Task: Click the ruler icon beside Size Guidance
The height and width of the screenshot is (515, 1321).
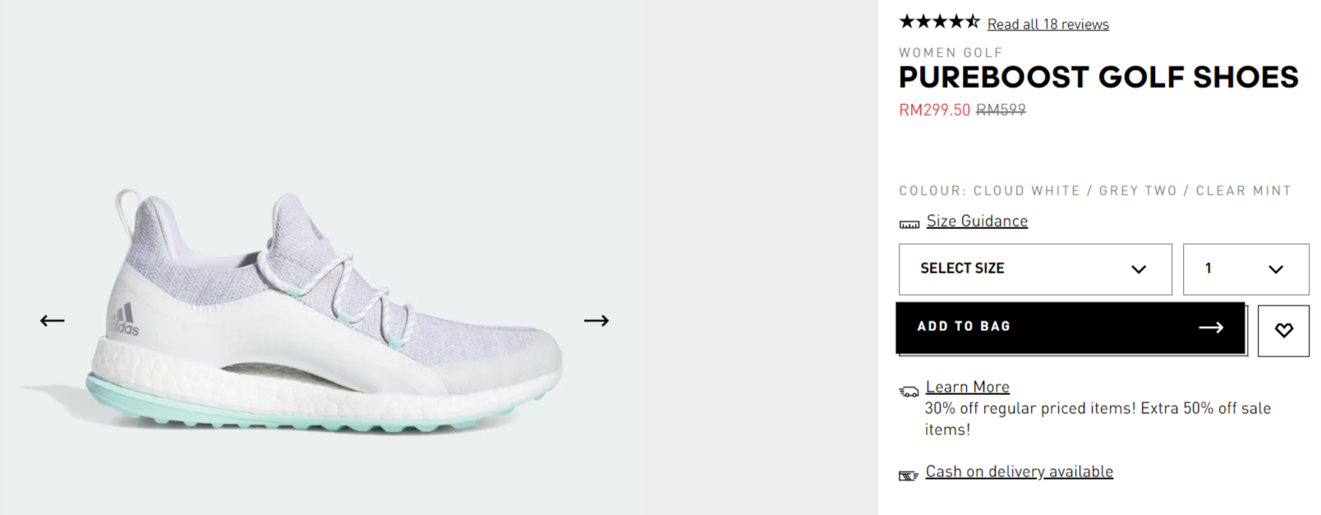Action: pyautogui.click(x=909, y=223)
